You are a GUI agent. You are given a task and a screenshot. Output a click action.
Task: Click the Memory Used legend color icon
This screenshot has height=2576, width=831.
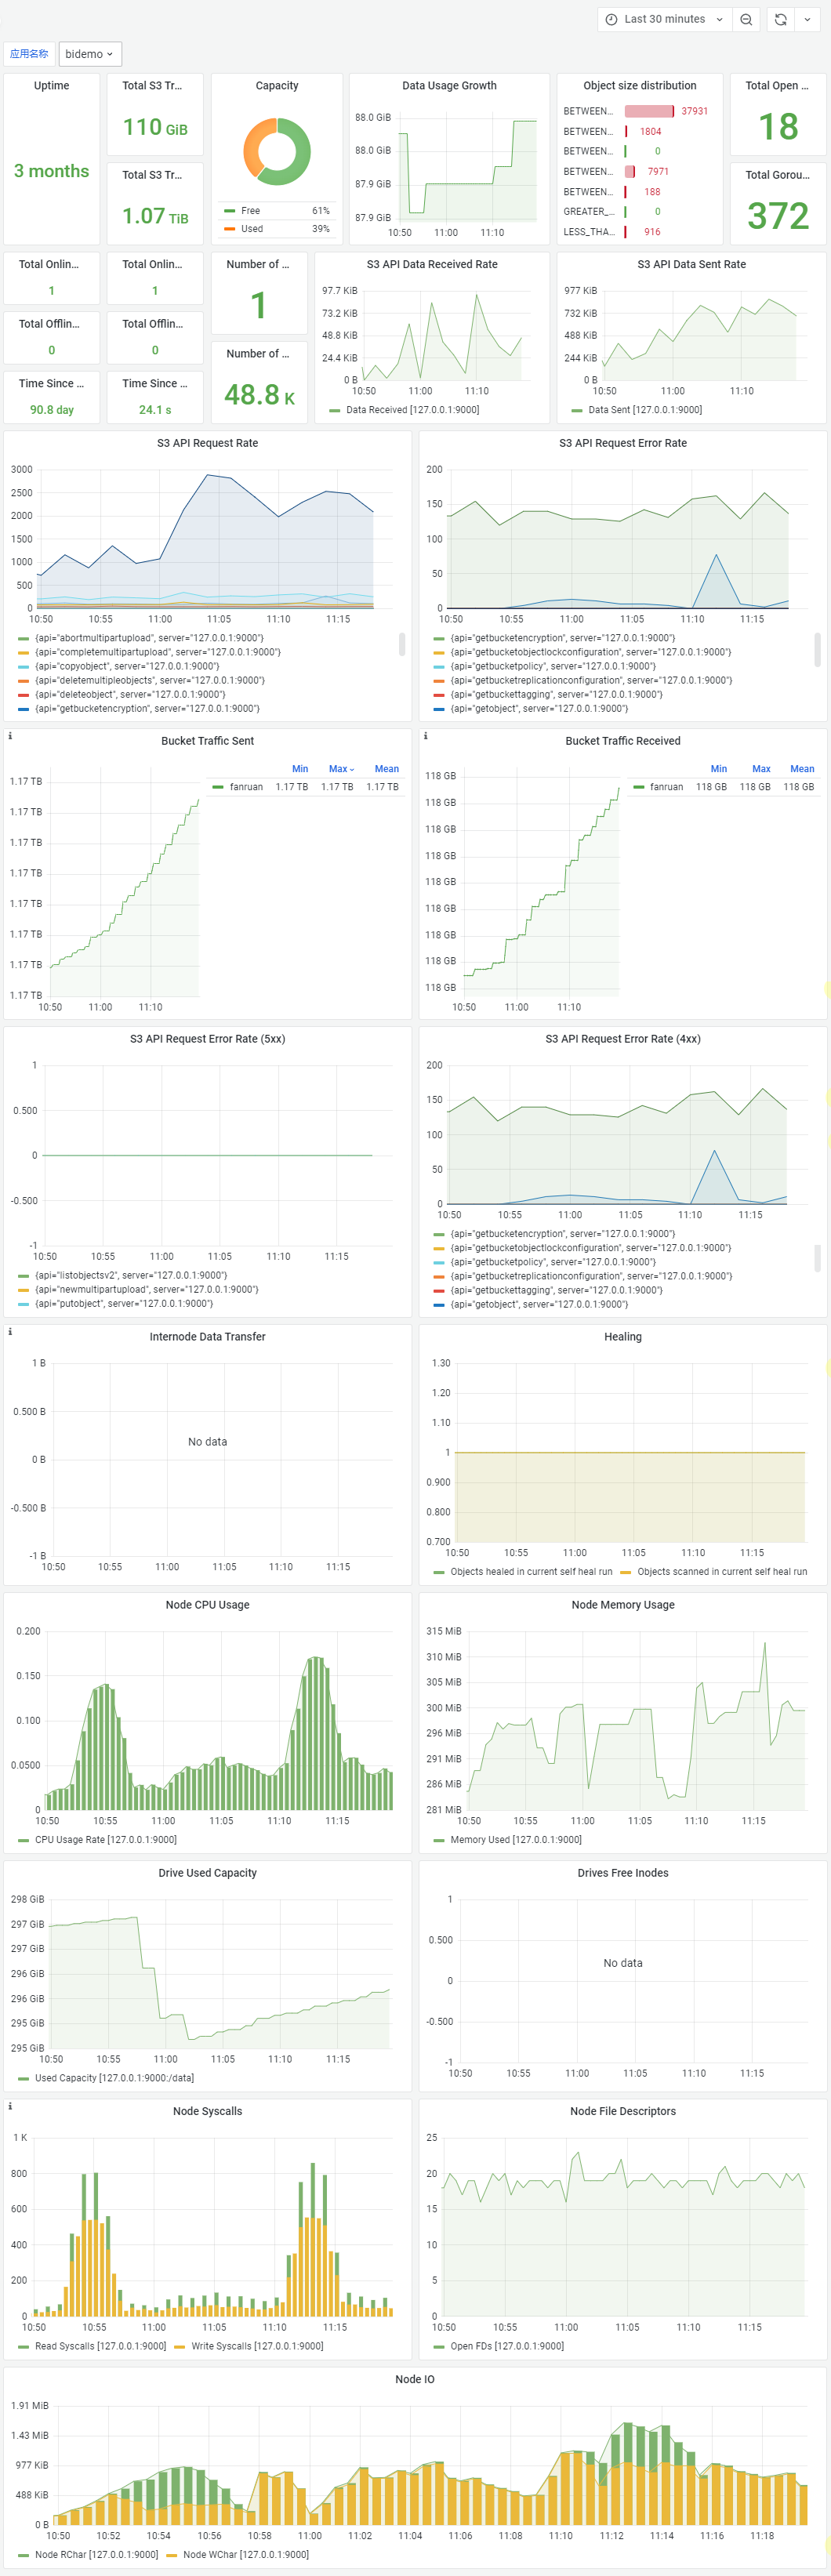439,1840
